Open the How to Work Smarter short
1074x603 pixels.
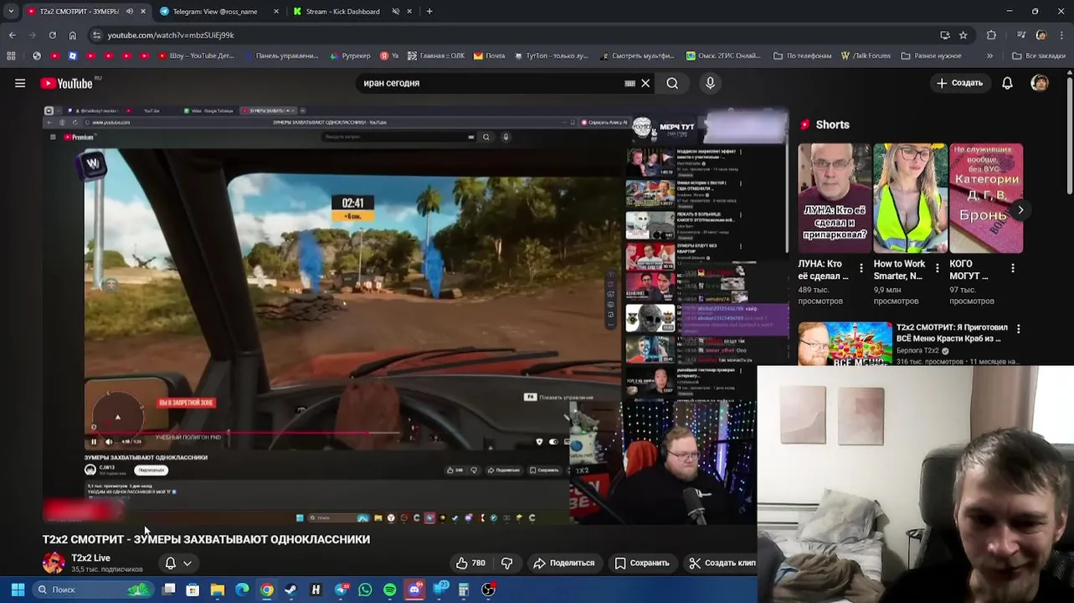[x=910, y=198]
